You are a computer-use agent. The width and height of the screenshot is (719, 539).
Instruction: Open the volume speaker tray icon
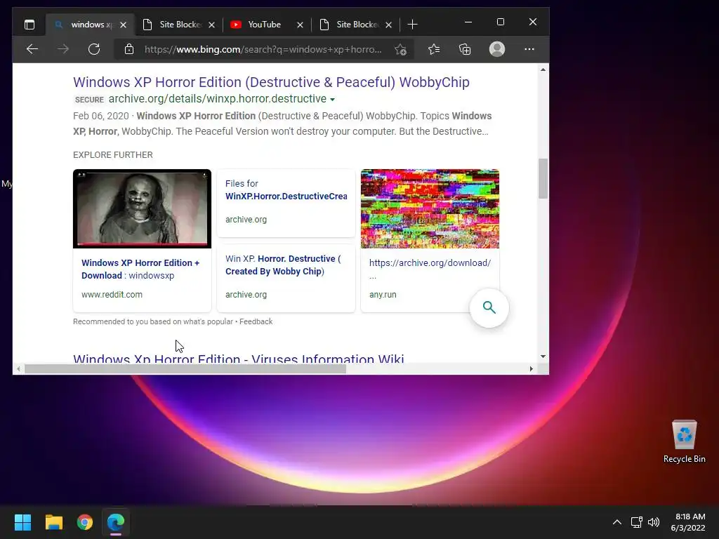tap(654, 522)
